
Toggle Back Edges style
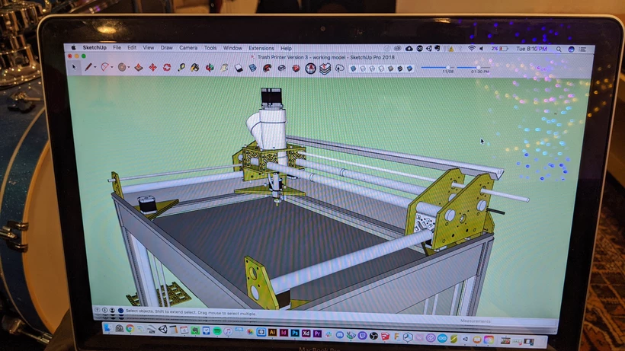click(363, 69)
